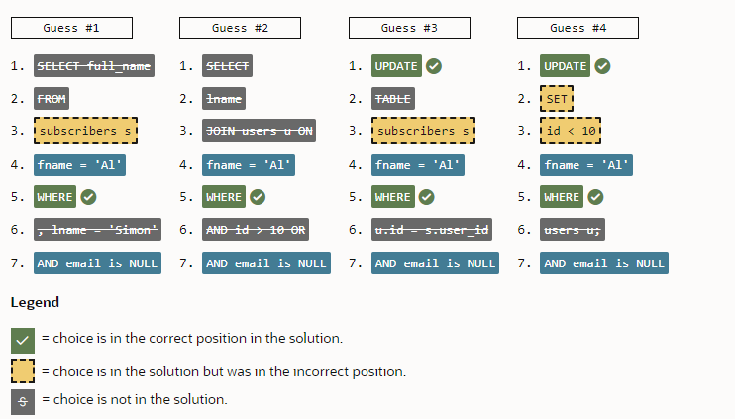The height and width of the screenshot is (419, 735).
Task: Open the Guess #4 header box
Action: click(577, 28)
